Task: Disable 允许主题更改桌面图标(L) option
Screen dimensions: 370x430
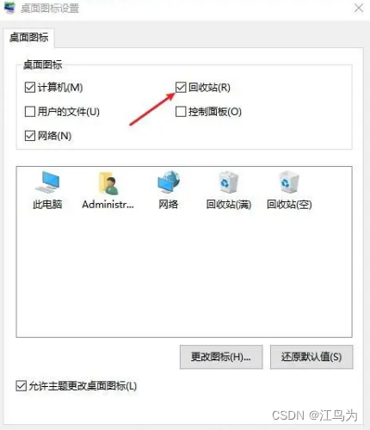Action: pyautogui.click(x=22, y=386)
